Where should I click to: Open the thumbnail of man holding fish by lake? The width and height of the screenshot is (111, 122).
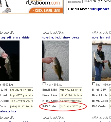click(x=101, y=61)
